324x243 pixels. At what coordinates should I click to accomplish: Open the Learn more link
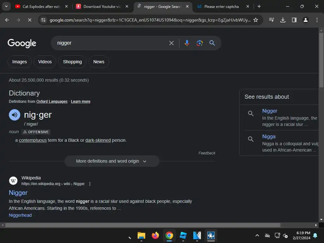pyautogui.click(x=81, y=102)
